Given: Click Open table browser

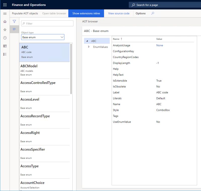Looking at the screenshot, I should 54,13.
